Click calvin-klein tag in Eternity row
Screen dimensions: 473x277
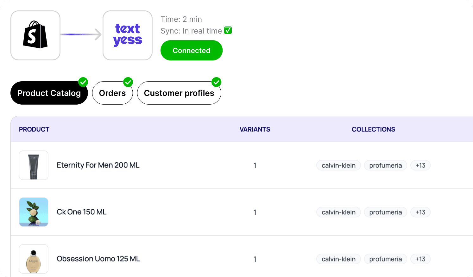pos(338,165)
